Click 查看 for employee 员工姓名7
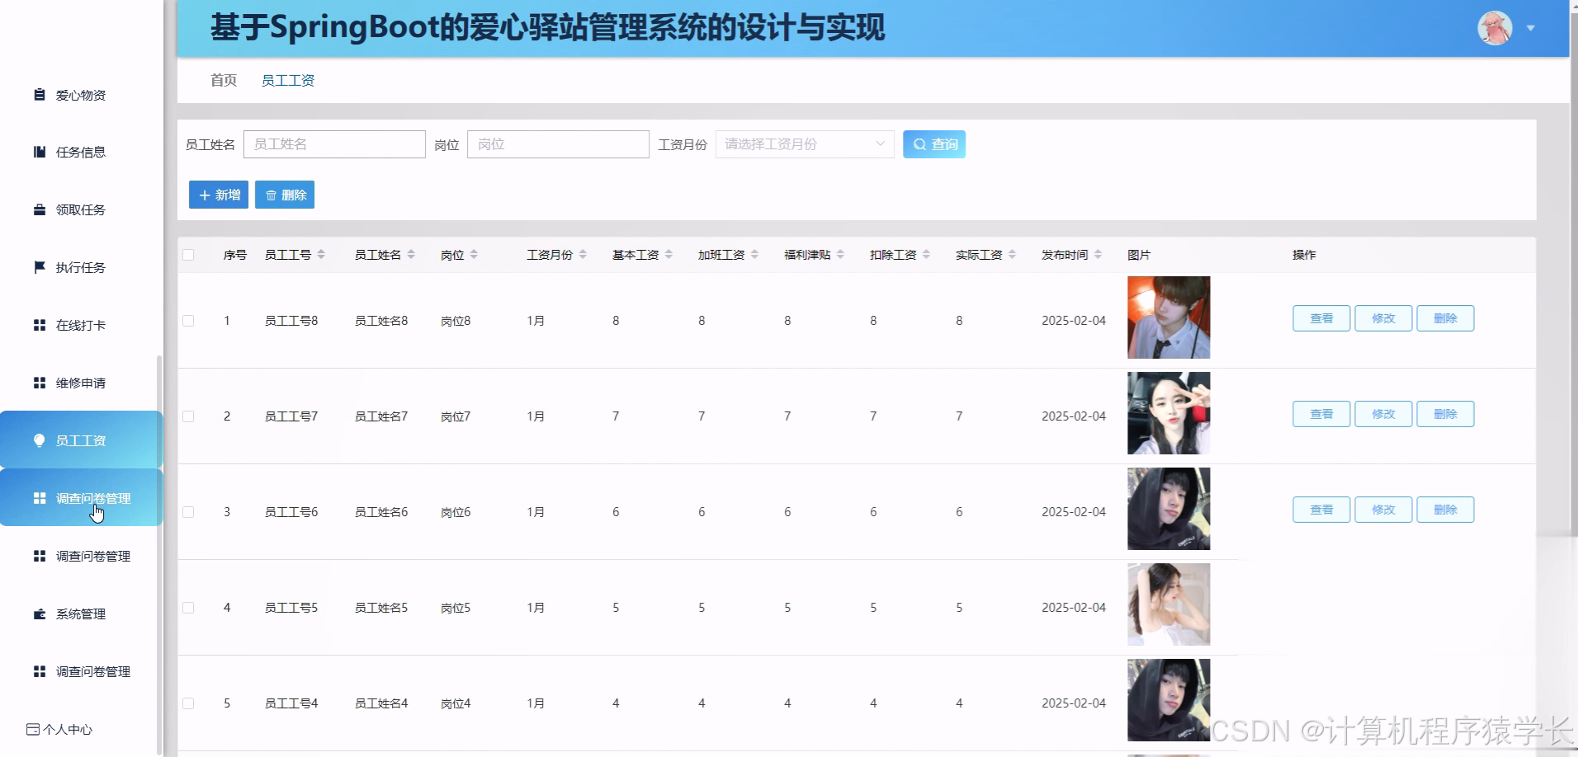Viewport: 1578px width, 757px height. pyautogui.click(x=1321, y=413)
